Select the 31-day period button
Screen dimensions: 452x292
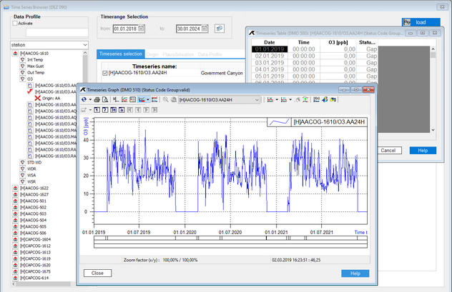pos(113,110)
